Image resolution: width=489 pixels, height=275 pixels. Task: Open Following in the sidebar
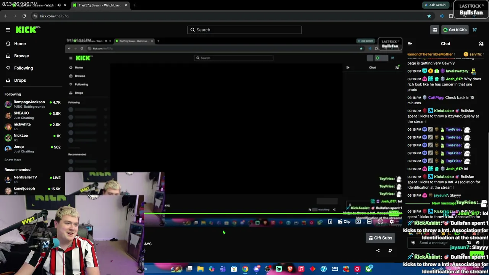(x=23, y=68)
